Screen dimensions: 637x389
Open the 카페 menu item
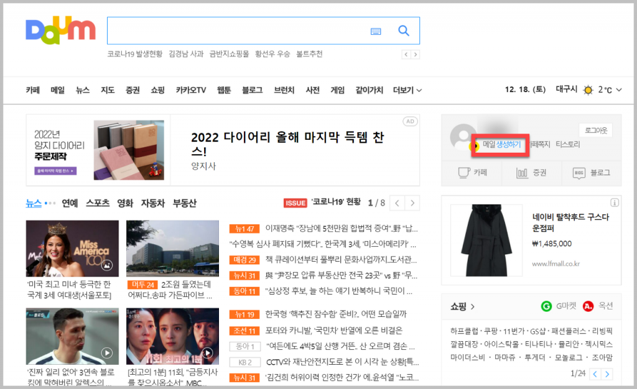tap(33, 90)
